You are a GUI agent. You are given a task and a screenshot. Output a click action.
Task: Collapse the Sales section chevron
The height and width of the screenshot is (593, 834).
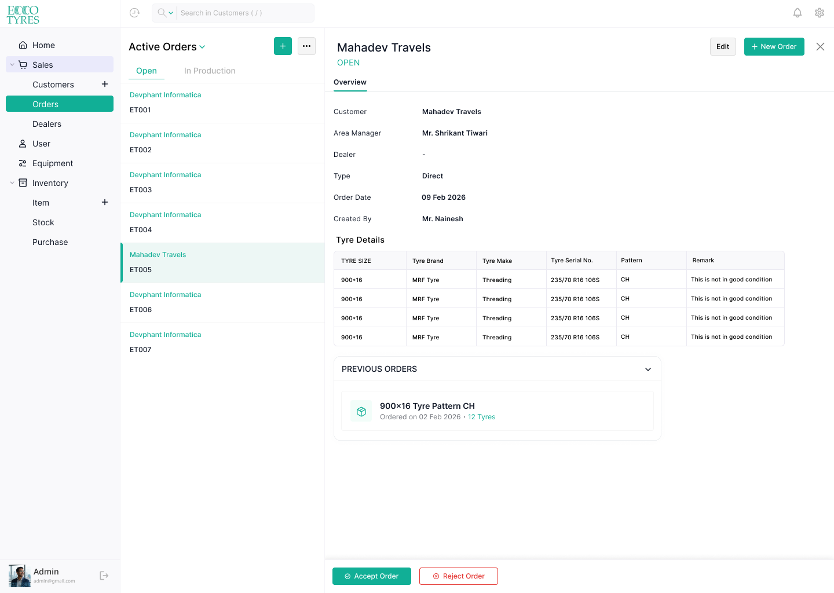(12, 65)
